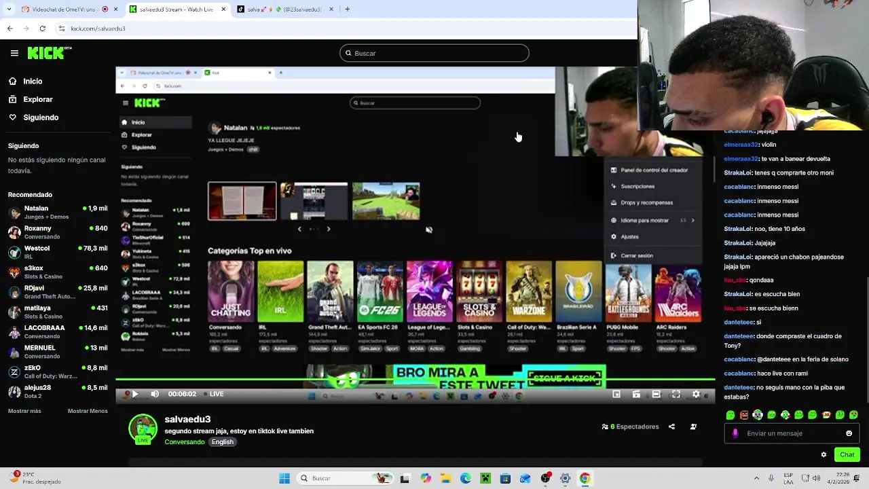Open recommended channel Roxanny
The image size is (869, 489).
(58, 232)
